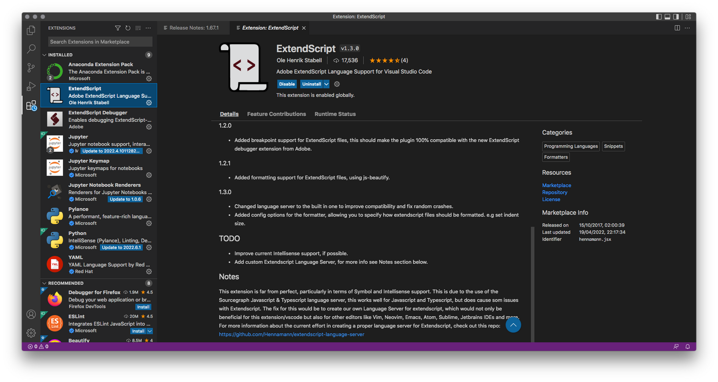Split the editor right

pyautogui.click(x=677, y=28)
